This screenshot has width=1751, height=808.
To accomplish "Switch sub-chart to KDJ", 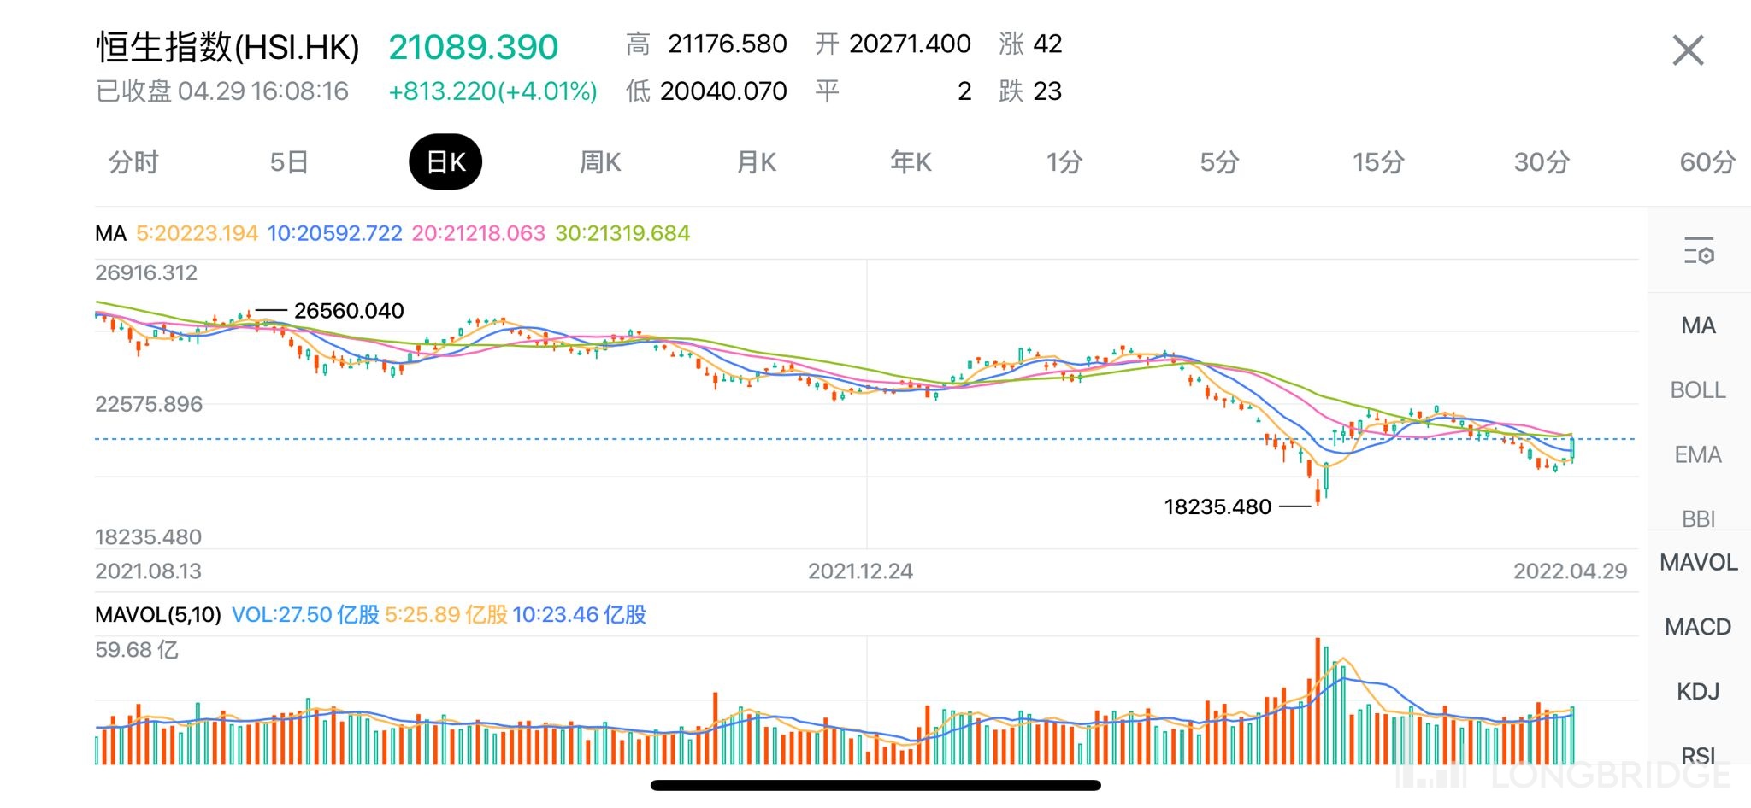I will click(1698, 691).
